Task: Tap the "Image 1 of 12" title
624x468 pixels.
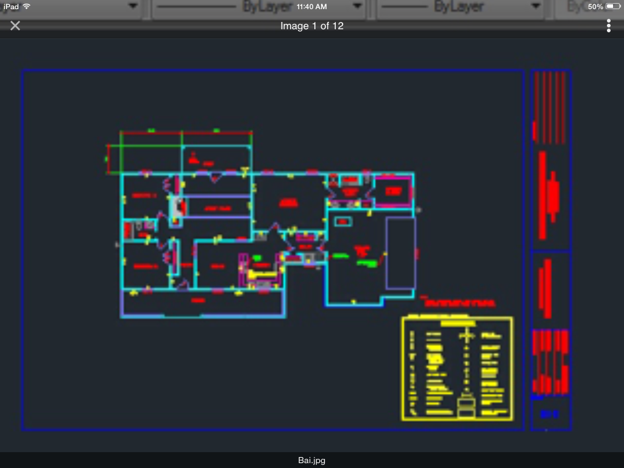Action: point(311,26)
